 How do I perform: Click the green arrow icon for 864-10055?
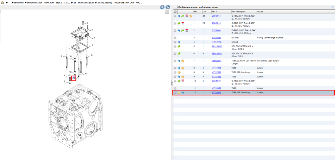pos(179,53)
